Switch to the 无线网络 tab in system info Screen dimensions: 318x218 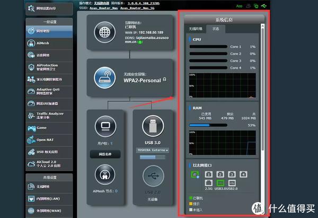(196, 29)
